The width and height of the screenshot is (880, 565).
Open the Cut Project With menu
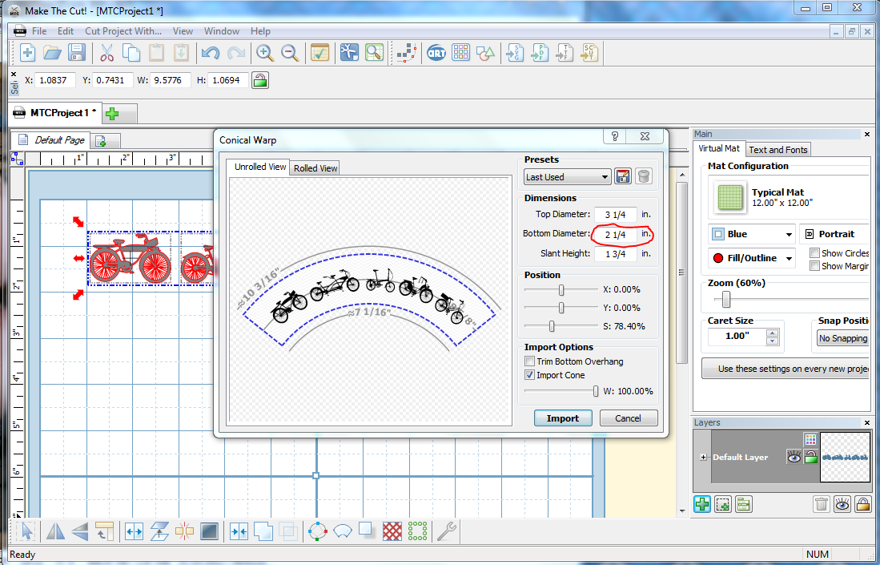[x=123, y=30]
